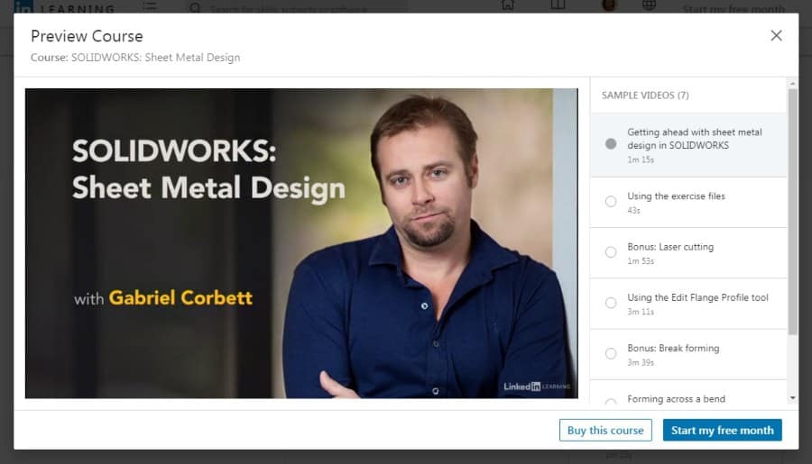Click the globe language icon in background header
Image resolution: width=812 pixels, height=464 pixels.
click(x=649, y=5)
